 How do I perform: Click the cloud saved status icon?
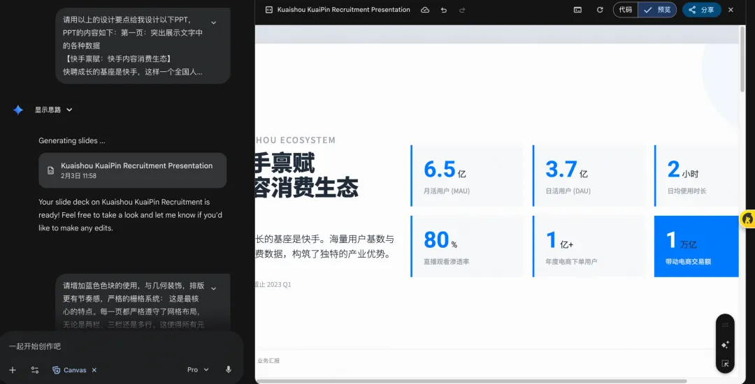click(x=425, y=10)
